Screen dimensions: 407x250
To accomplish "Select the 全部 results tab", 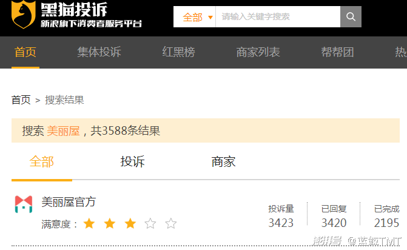I will 41,162.
